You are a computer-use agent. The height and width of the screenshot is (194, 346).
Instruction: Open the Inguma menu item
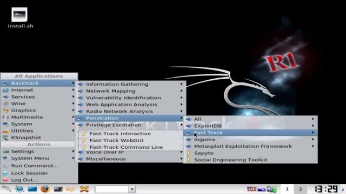(x=250, y=140)
